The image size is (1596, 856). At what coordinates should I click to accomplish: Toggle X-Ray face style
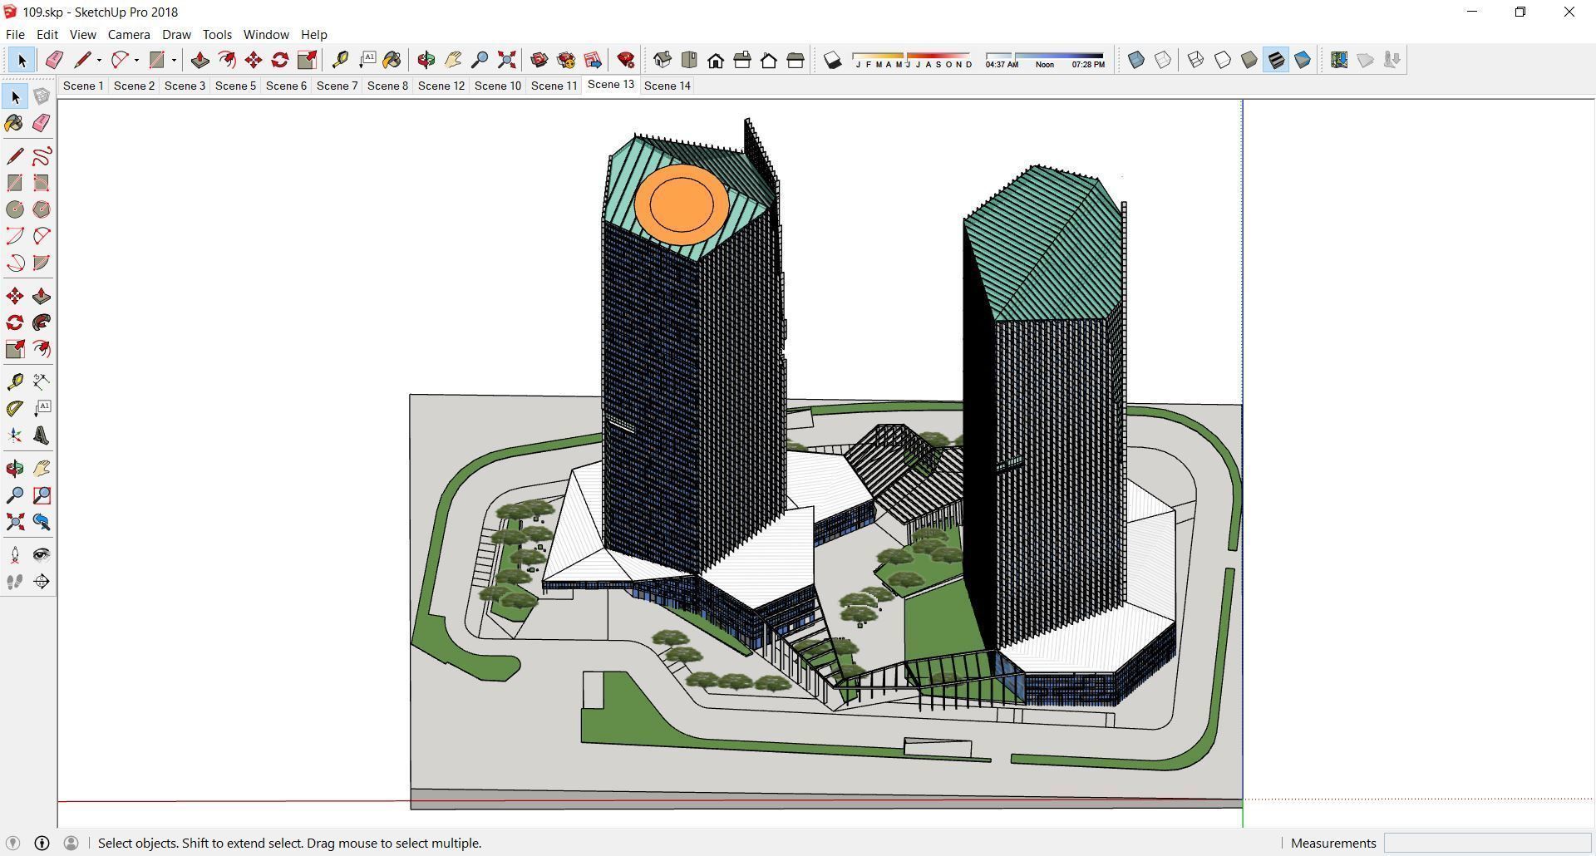point(1136,60)
